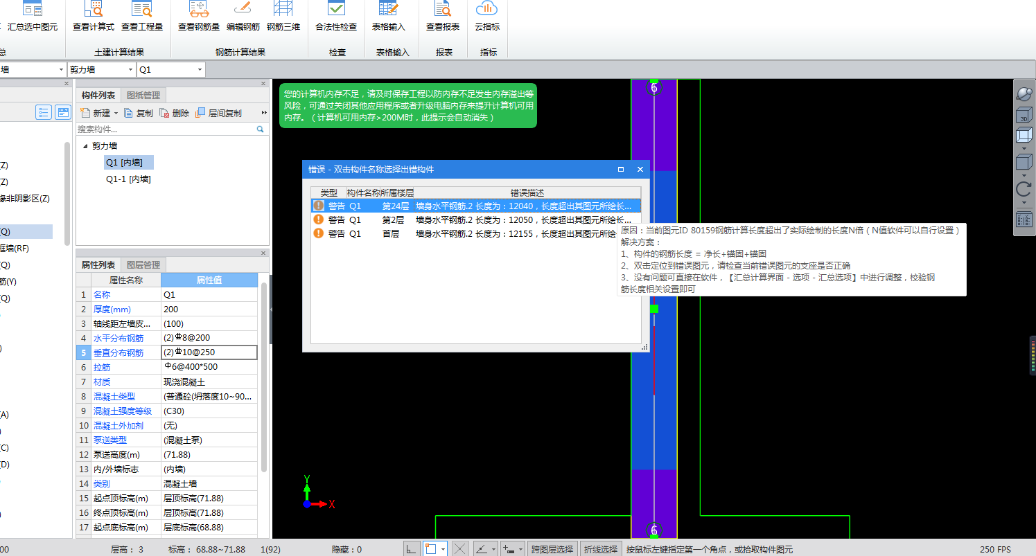
Task: Click the 错误描述 column header
Action: (527, 192)
